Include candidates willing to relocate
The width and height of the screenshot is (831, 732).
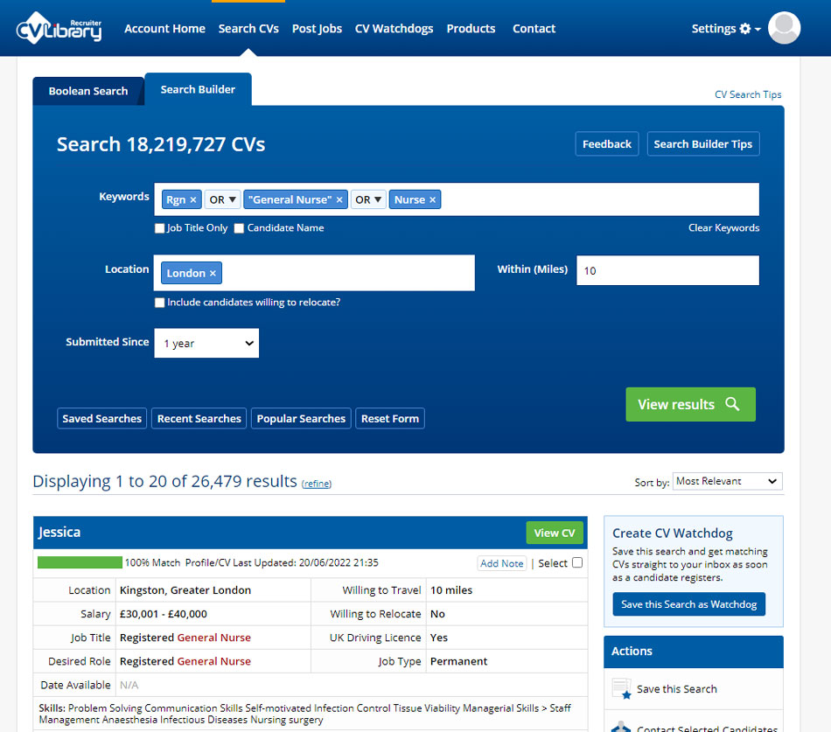159,303
